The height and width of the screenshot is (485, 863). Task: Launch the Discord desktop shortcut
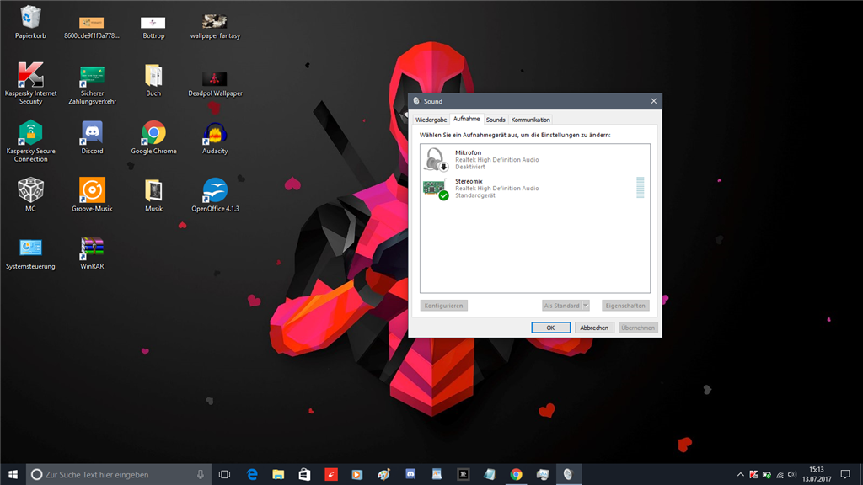[x=92, y=137]
